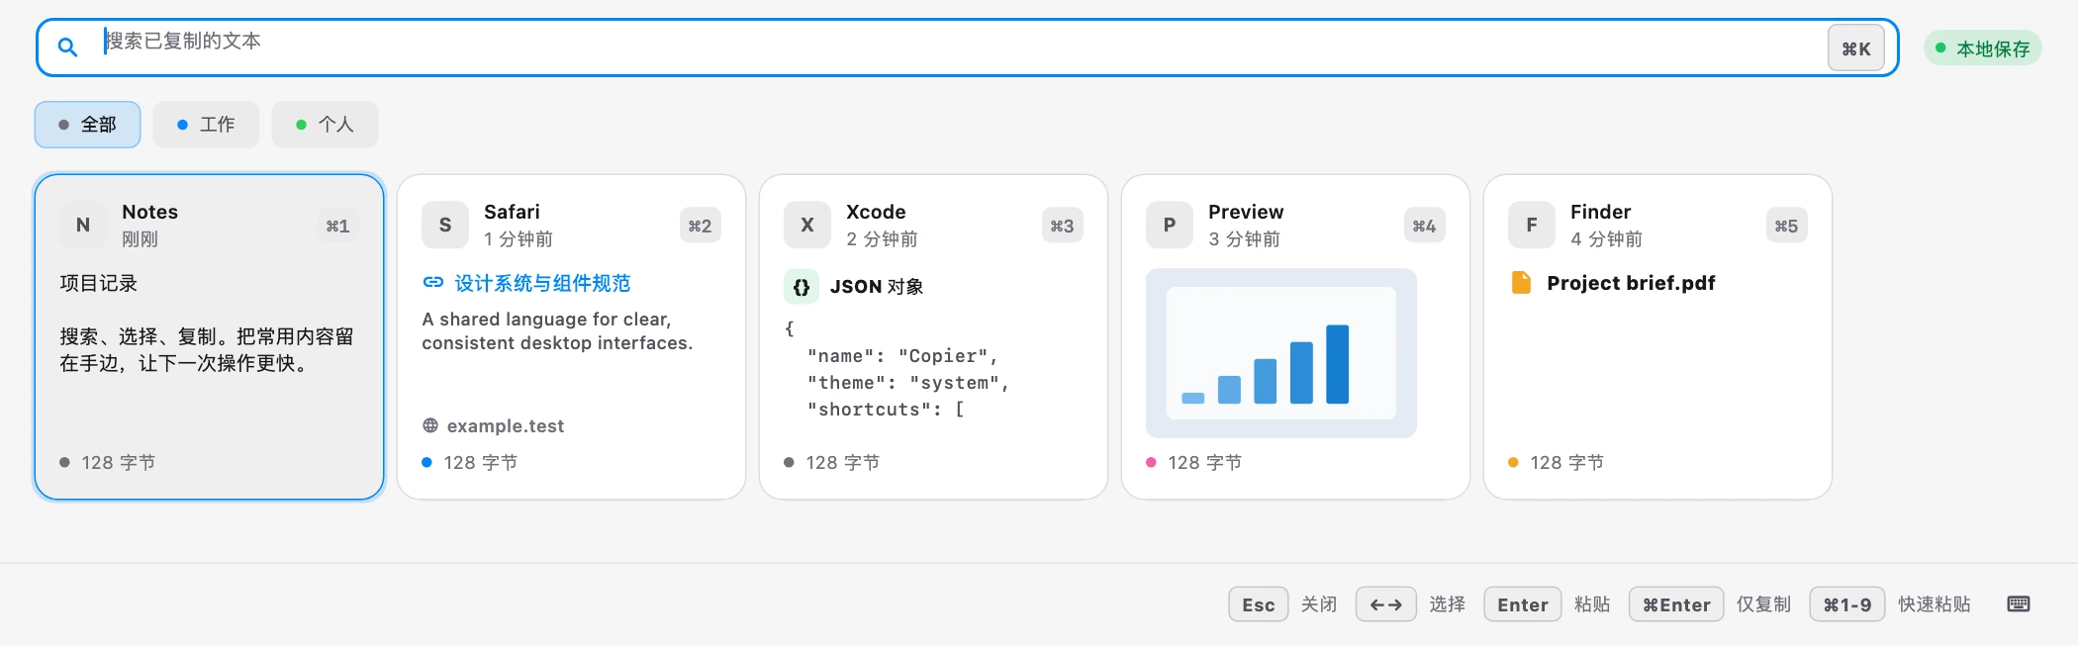Click the Preview app letter icon
Image resolution: width=2078 pixels, height=646 pixels.
1170,226
